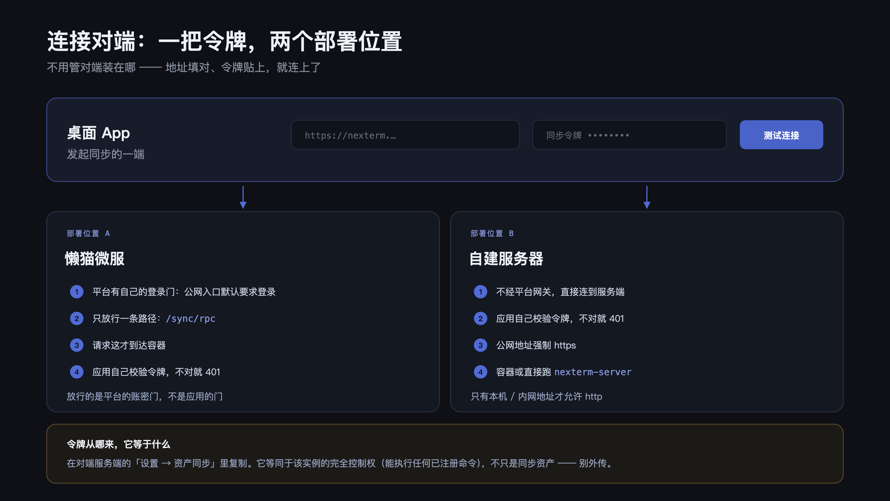Click 请求这才到达容器 step text
890x501 pixels.
point(129,345)
